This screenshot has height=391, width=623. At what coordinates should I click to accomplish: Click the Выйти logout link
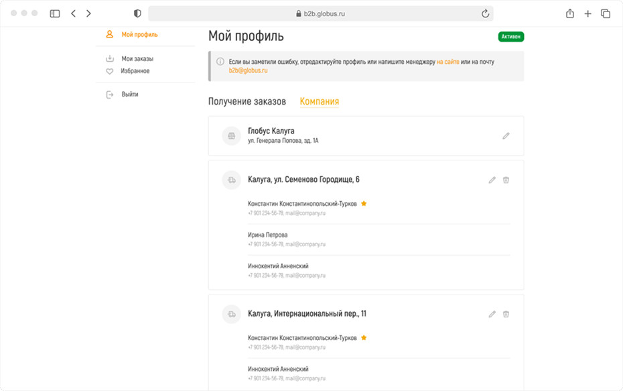[x=130, y=95]
